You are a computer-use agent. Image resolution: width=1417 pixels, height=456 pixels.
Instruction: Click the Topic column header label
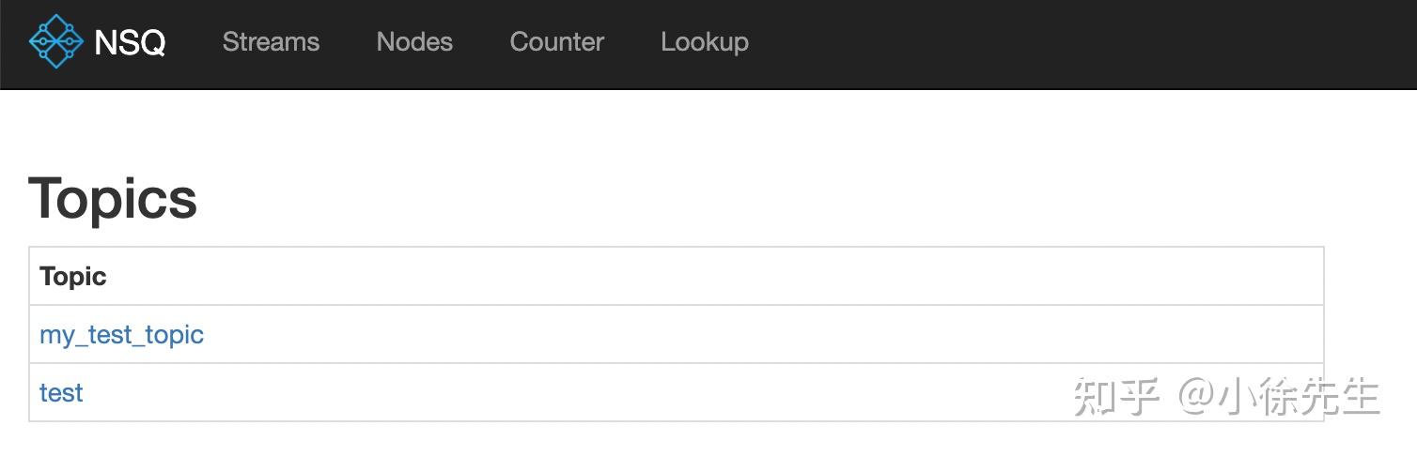click(73, 277)
